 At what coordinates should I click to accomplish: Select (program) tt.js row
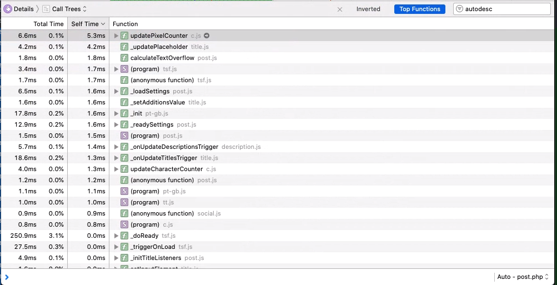(x=277, y=202)
